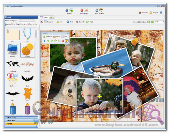Select the PushPin clipart thumbnail
The width and height of the screenshot is (169, 133).
click(x=27, y=50)
